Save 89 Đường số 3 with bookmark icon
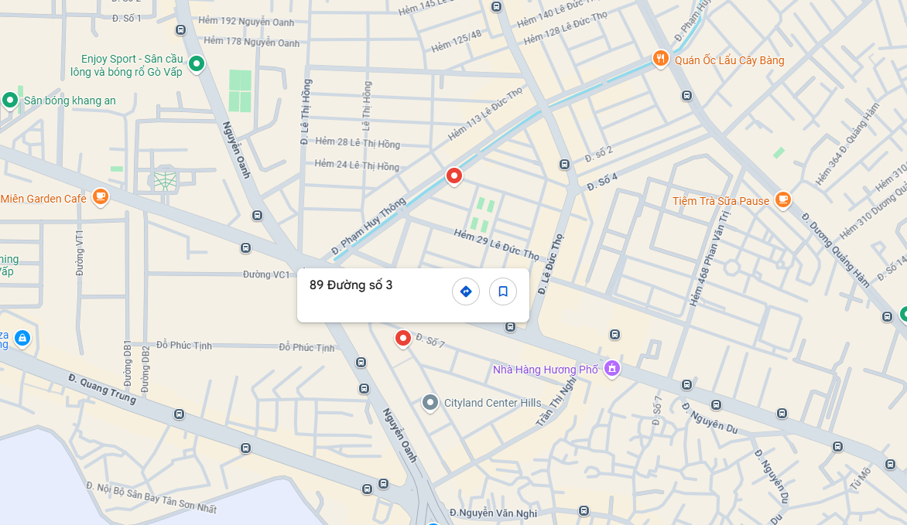The image size is (907, 525). pyautogui.click(x=503, y=291)
